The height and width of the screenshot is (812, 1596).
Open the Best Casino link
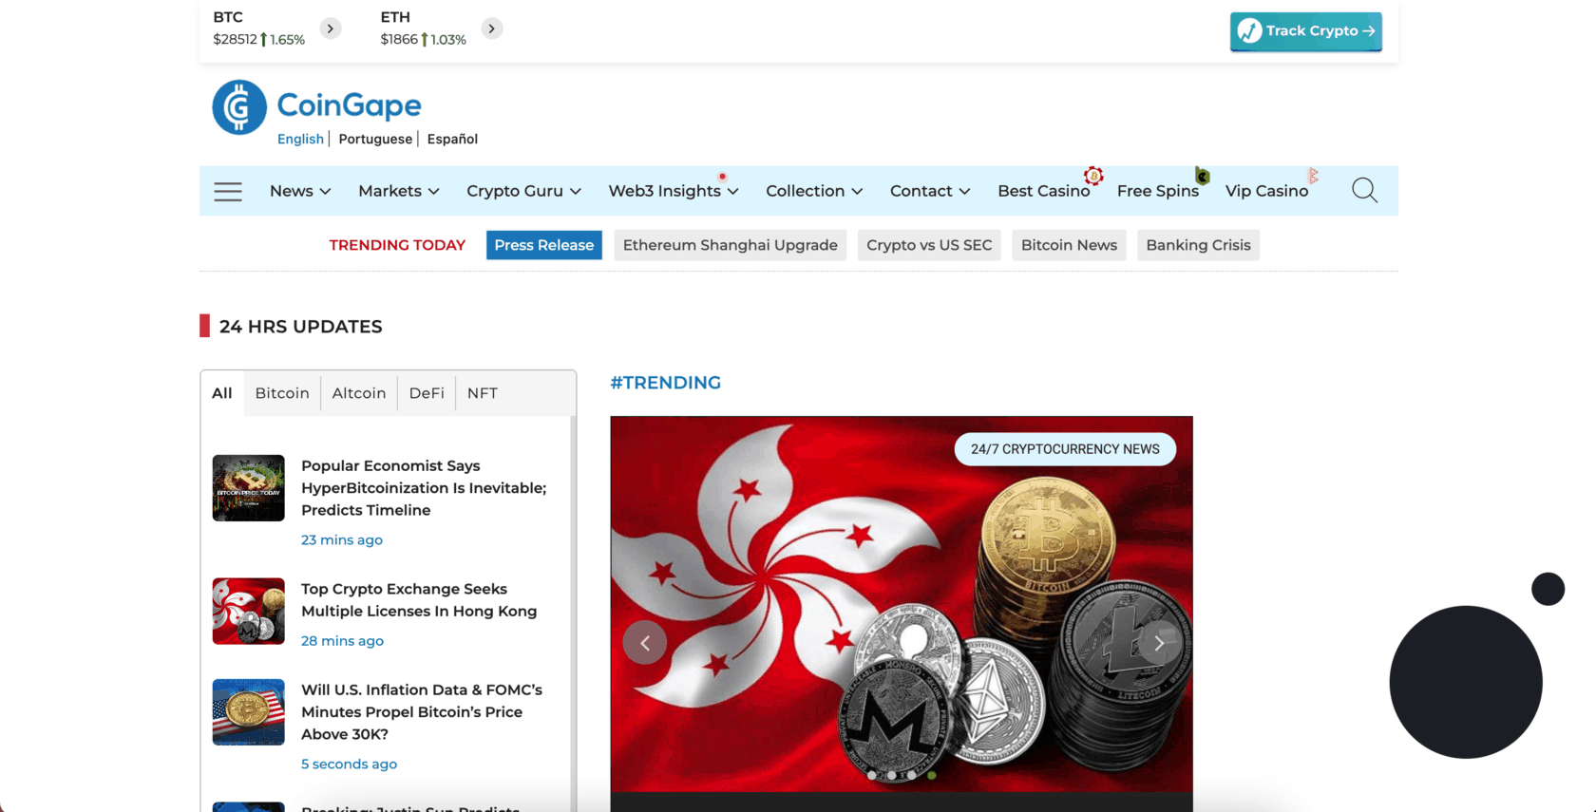1043,191
